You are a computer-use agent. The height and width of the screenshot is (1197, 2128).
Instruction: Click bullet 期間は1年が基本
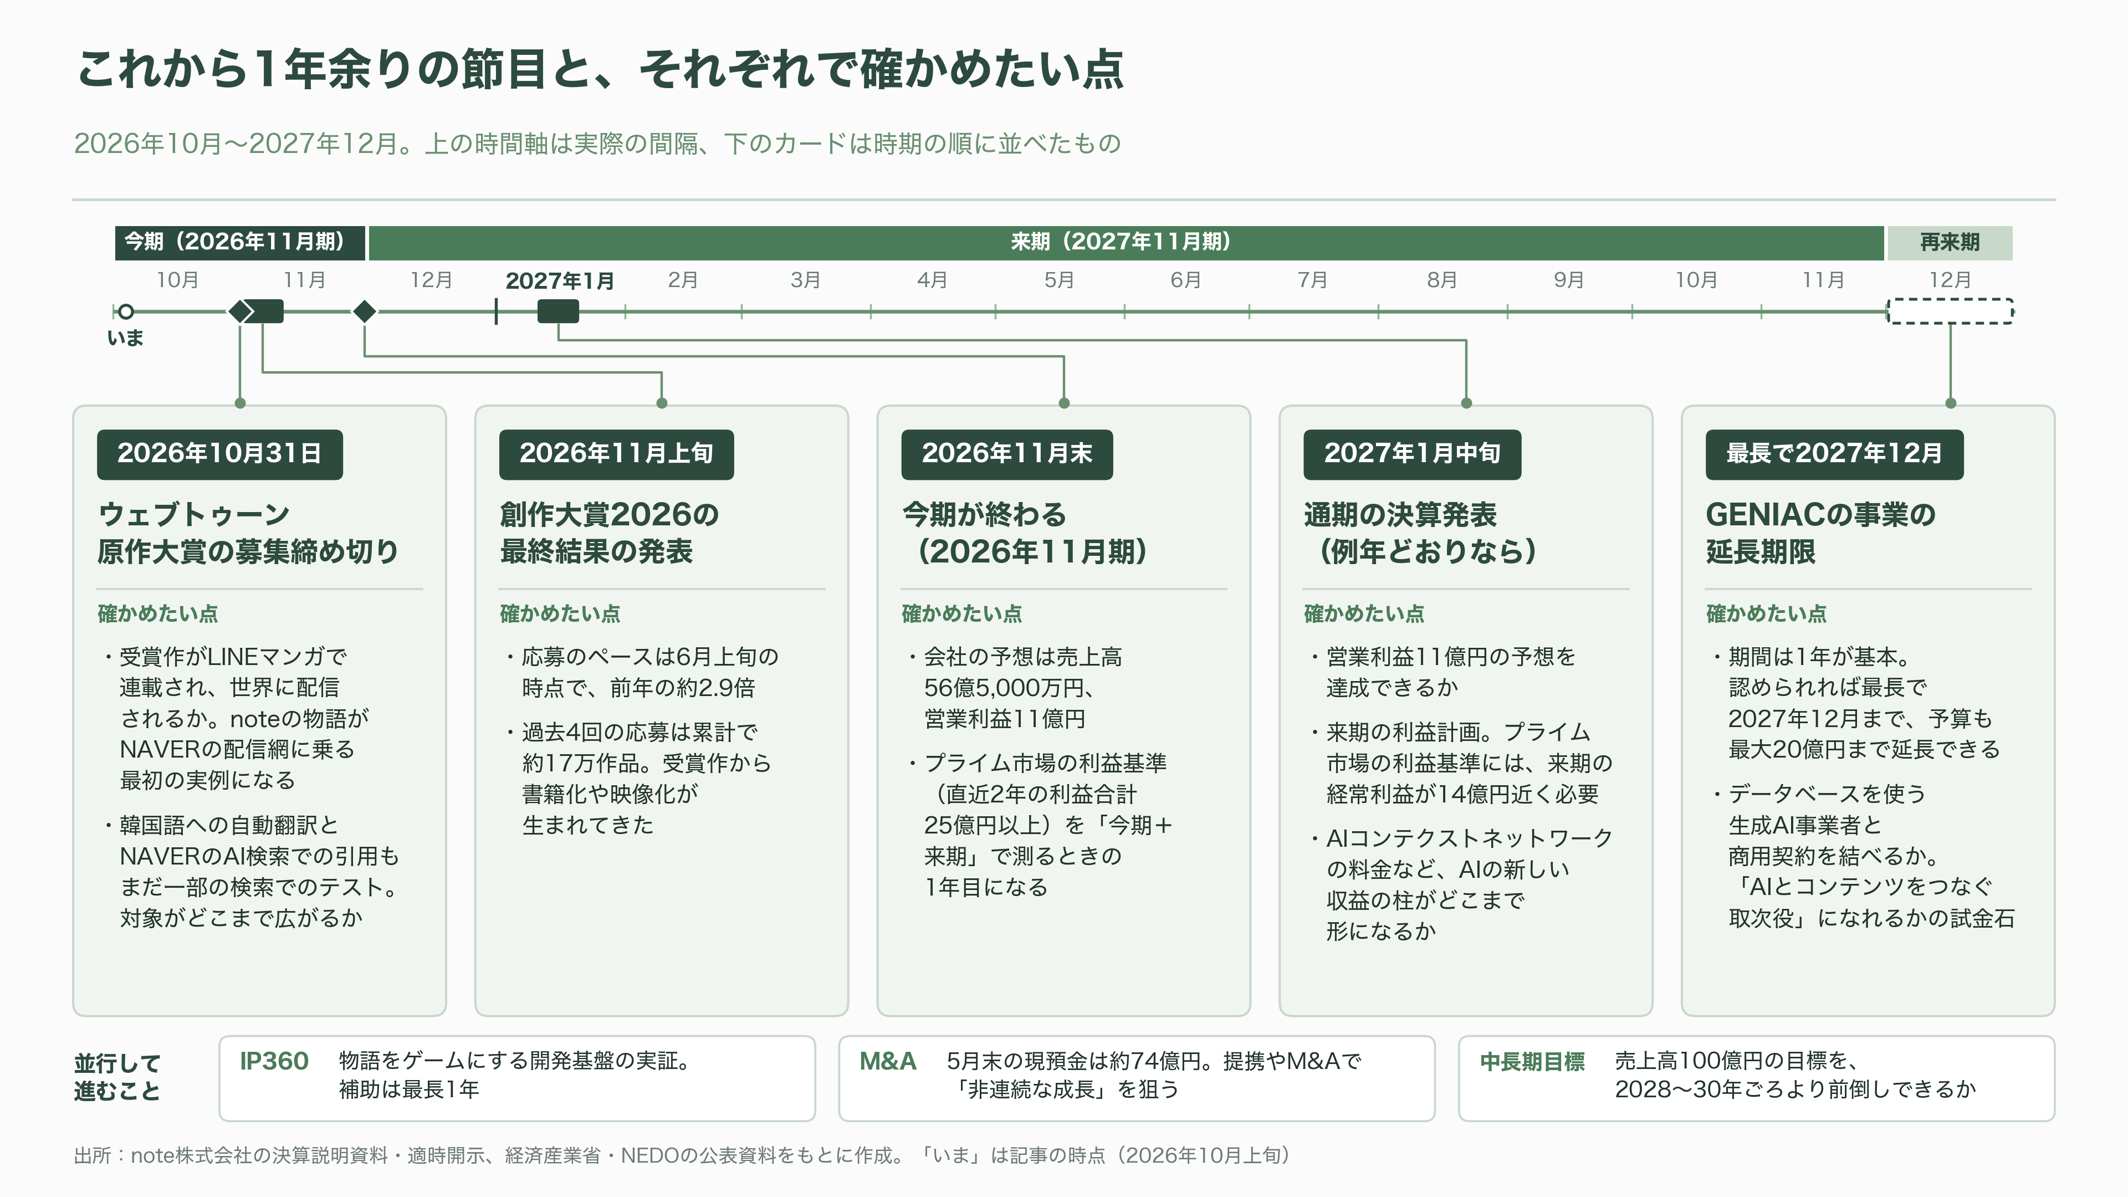pyautogui.click(x=1856, y=703)
